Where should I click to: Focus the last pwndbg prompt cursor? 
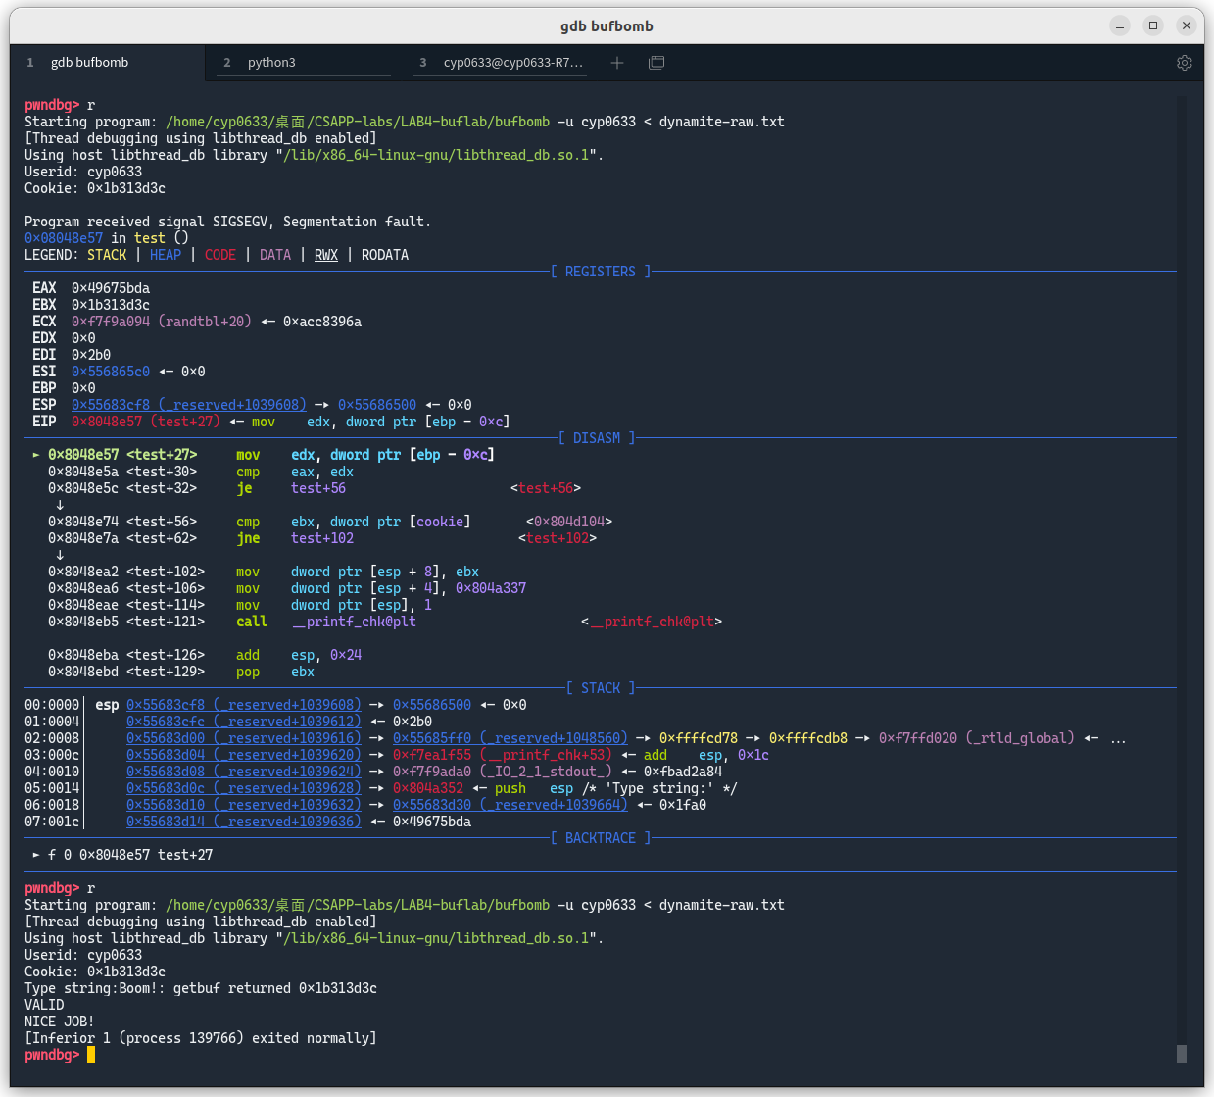(x=91, y=1055)
